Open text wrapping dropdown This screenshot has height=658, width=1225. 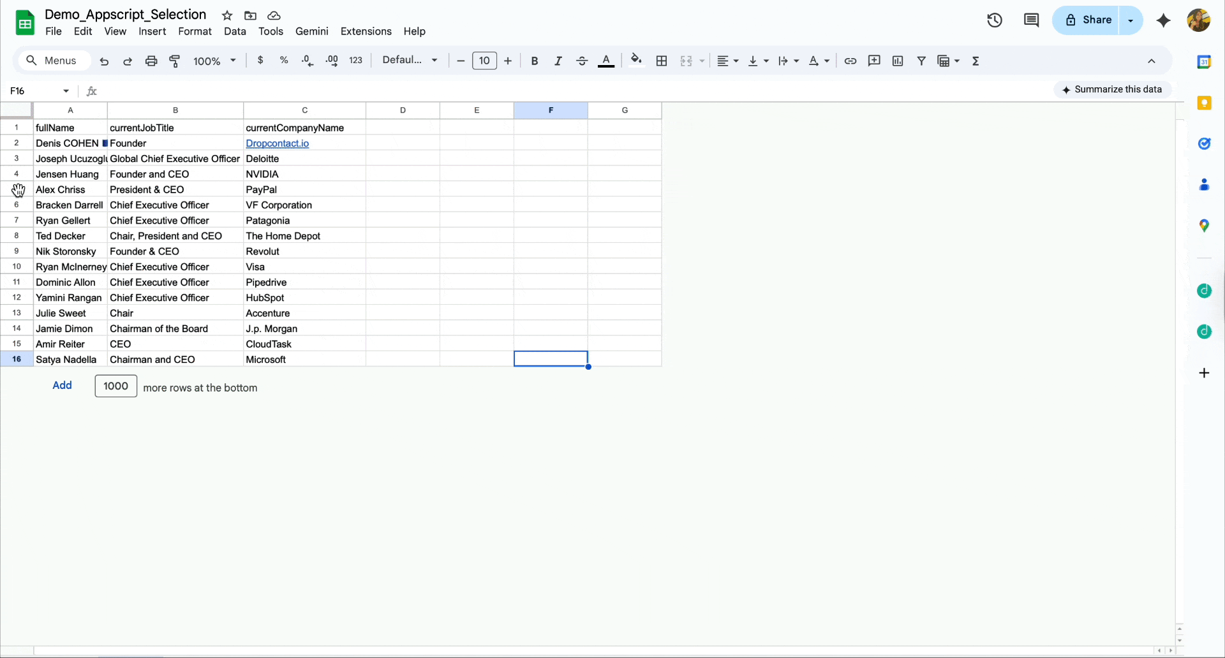click(789, 61)
